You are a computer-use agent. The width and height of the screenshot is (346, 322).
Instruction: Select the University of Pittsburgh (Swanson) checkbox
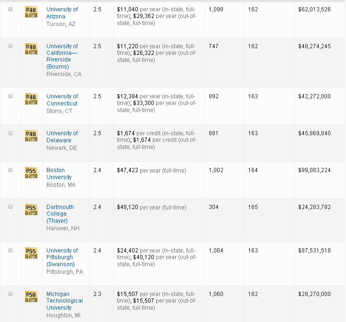[11, 250]
